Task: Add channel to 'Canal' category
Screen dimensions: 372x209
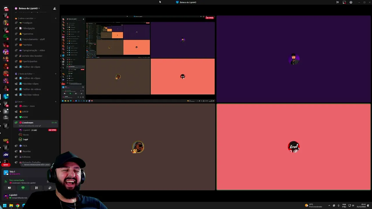Action: pos(56,102)
